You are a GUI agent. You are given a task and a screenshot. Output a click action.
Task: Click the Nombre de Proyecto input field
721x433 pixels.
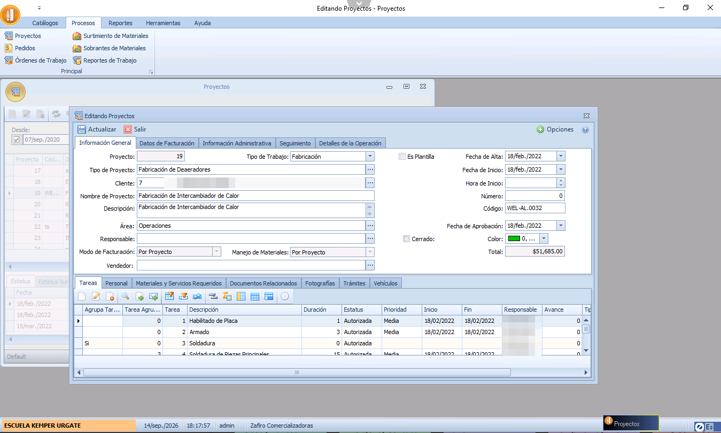(255, 196)
